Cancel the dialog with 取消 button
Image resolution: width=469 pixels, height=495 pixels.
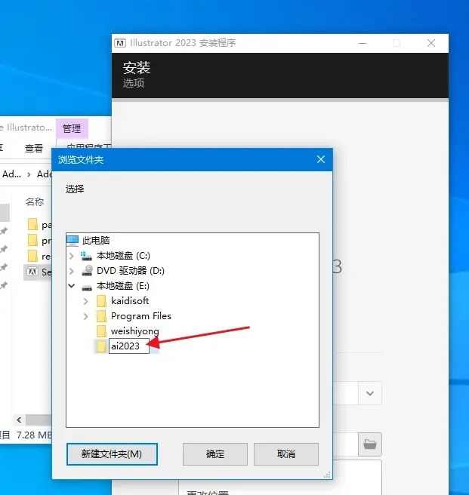[286, 454]
